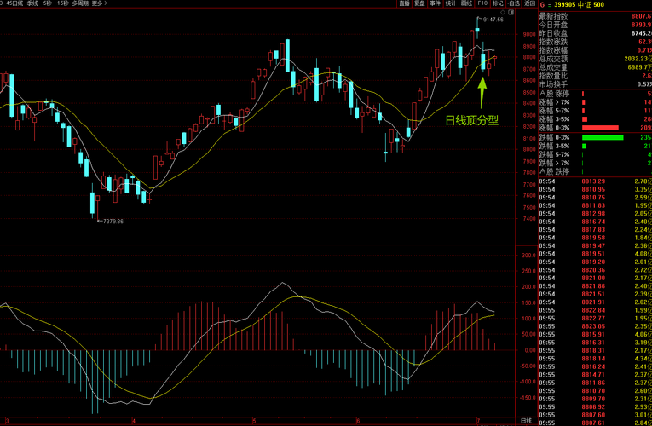This screenshot has height=426, width=652.
Task: Select the 5秒 period tab
Action: point(48,3)
